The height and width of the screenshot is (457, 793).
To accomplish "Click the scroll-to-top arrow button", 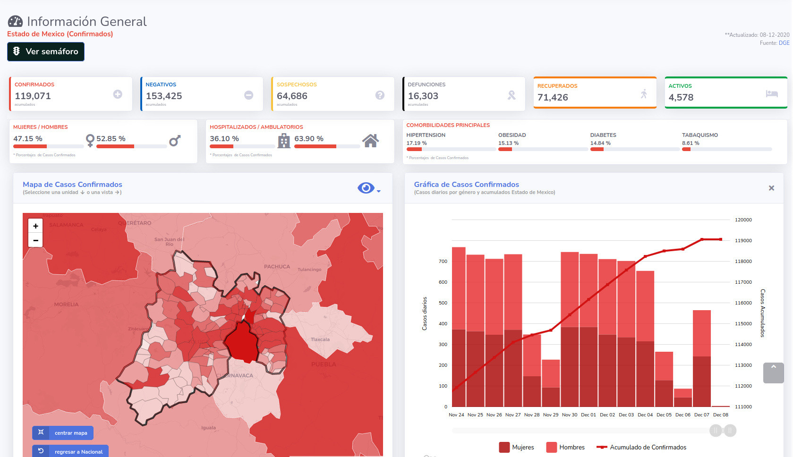I will (773, 373).
